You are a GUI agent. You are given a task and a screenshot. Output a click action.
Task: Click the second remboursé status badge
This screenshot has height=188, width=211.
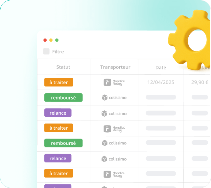click(x=63, y=143)
